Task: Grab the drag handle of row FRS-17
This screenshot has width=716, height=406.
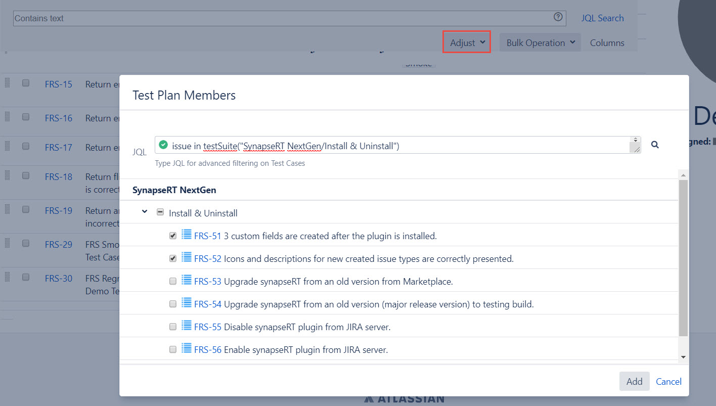Action: coord(8,146)
